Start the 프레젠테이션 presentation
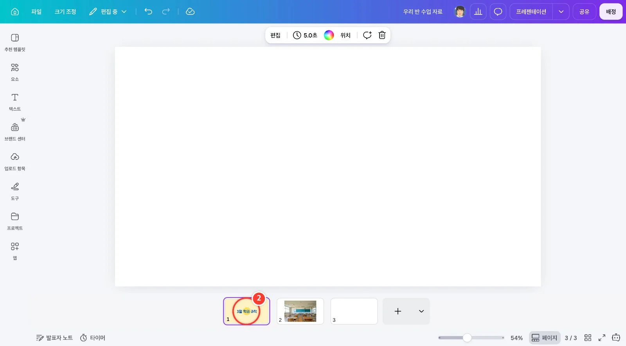 531,12
